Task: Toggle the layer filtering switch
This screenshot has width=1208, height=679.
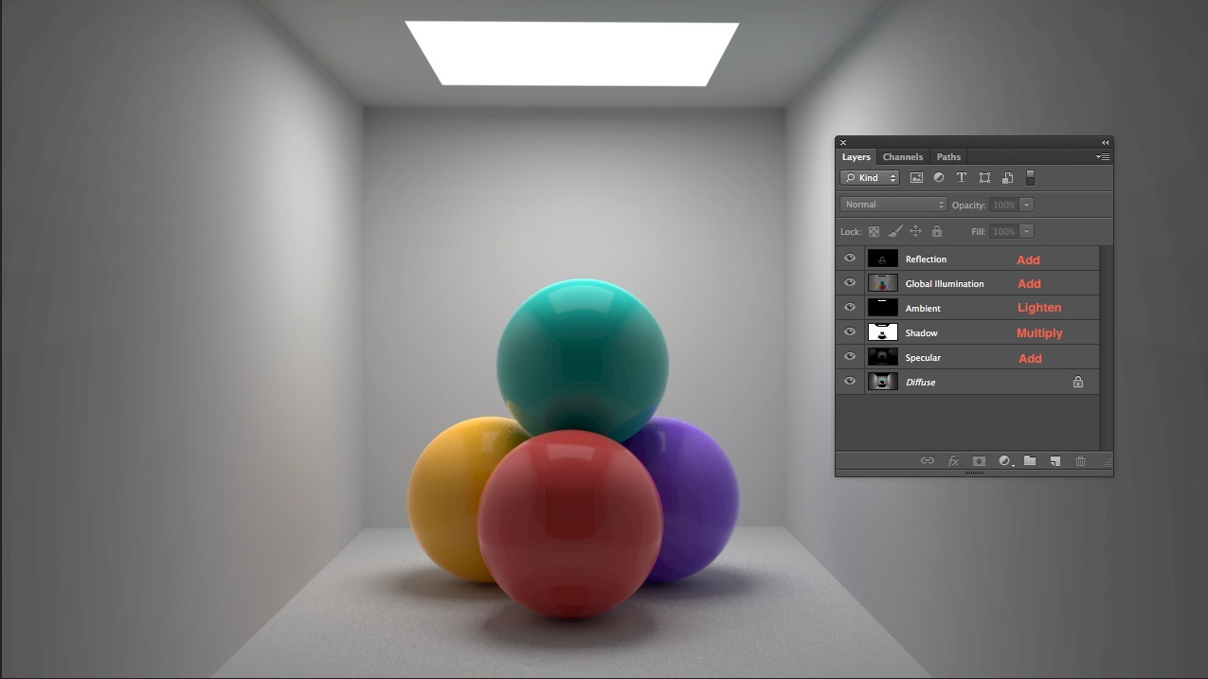Action: pos(1030,178)
